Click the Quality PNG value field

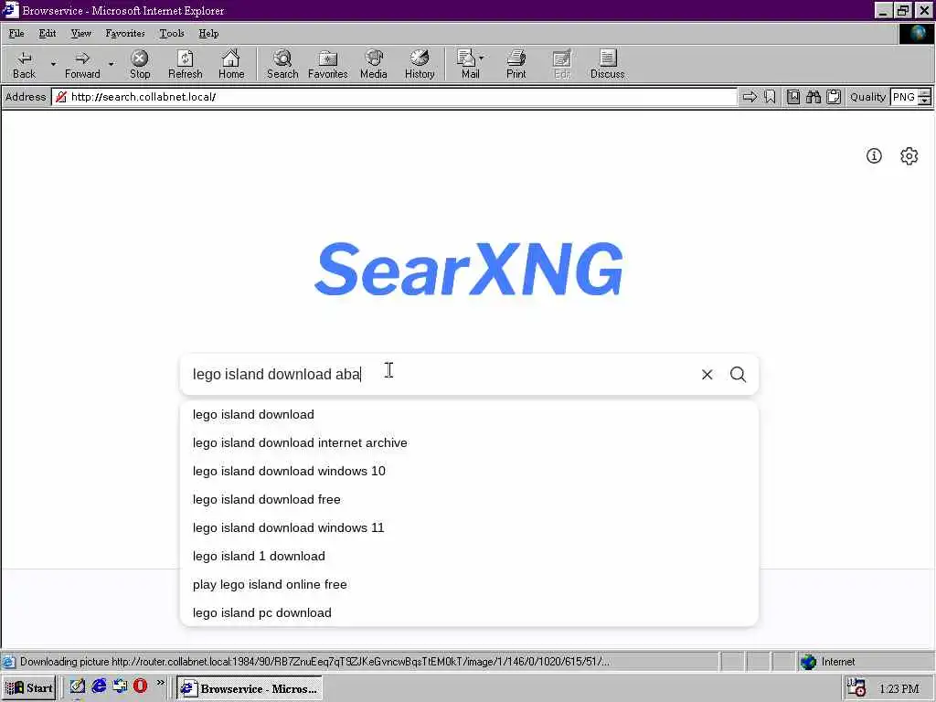(x=904, y=97)
